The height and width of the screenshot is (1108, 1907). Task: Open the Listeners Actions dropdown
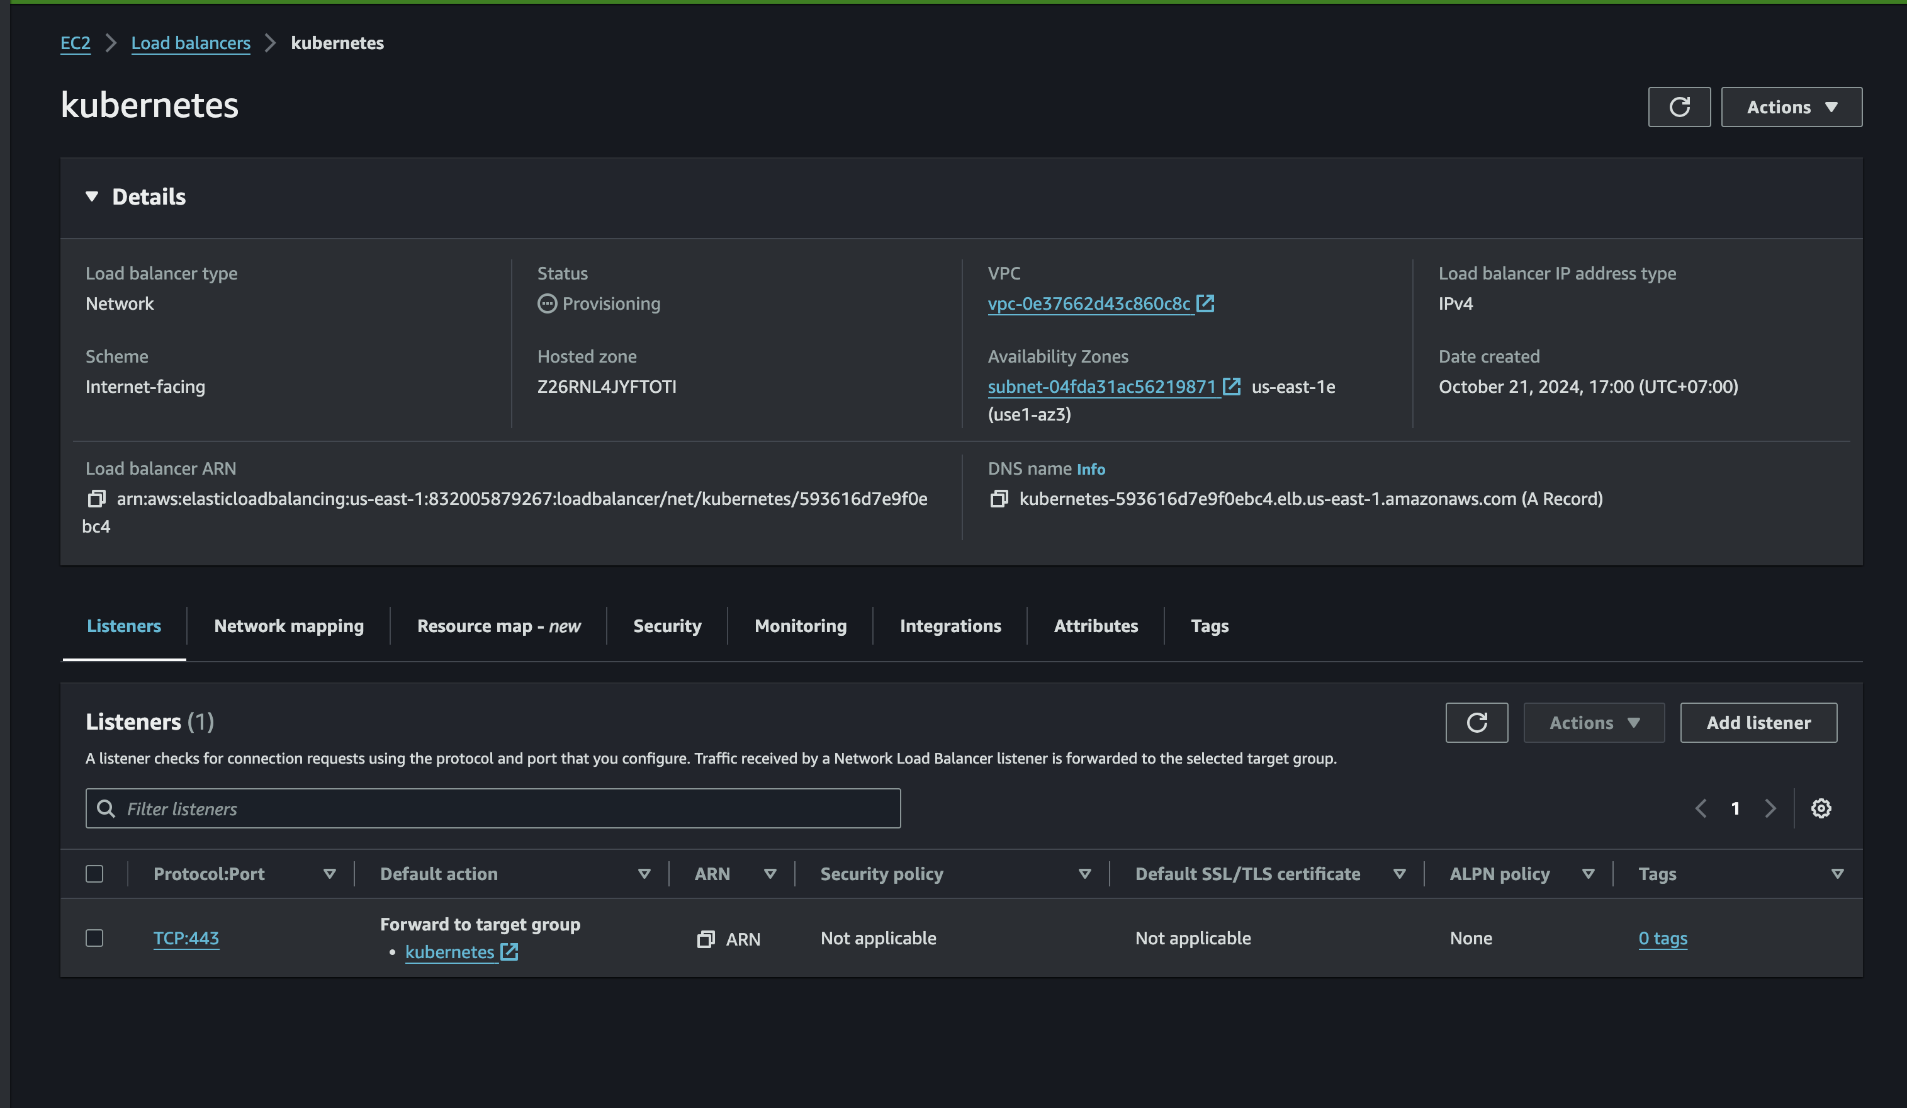[x=1594, y=723]
